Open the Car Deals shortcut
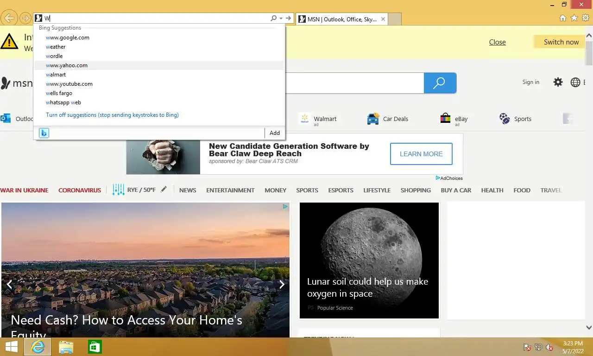Image resolution: width=593 pixels, height=356 pixels. (387, 119)
